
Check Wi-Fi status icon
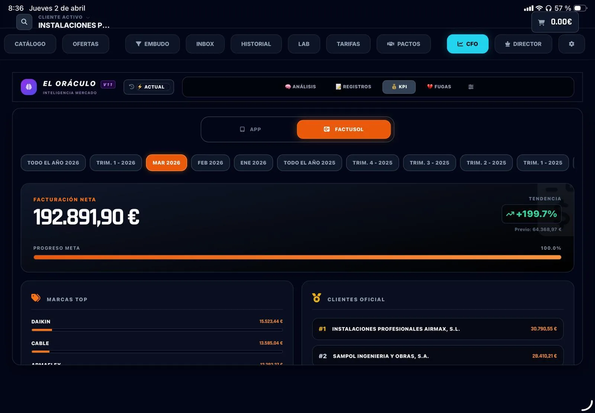(x=539, y=8)
